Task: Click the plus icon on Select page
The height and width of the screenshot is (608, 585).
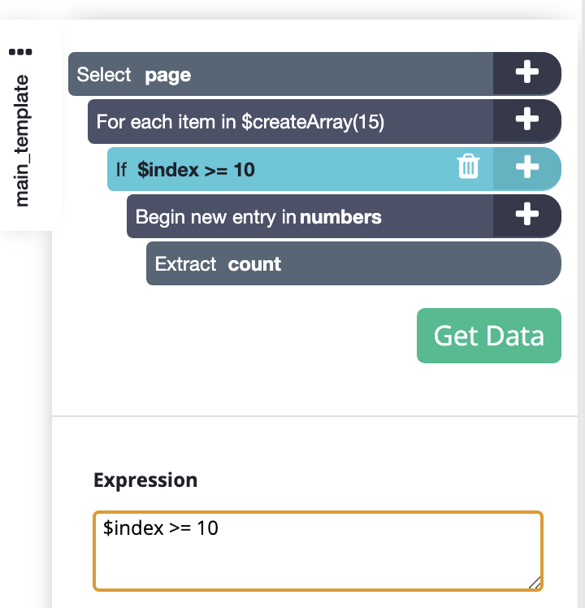Action: click(527, 74)
